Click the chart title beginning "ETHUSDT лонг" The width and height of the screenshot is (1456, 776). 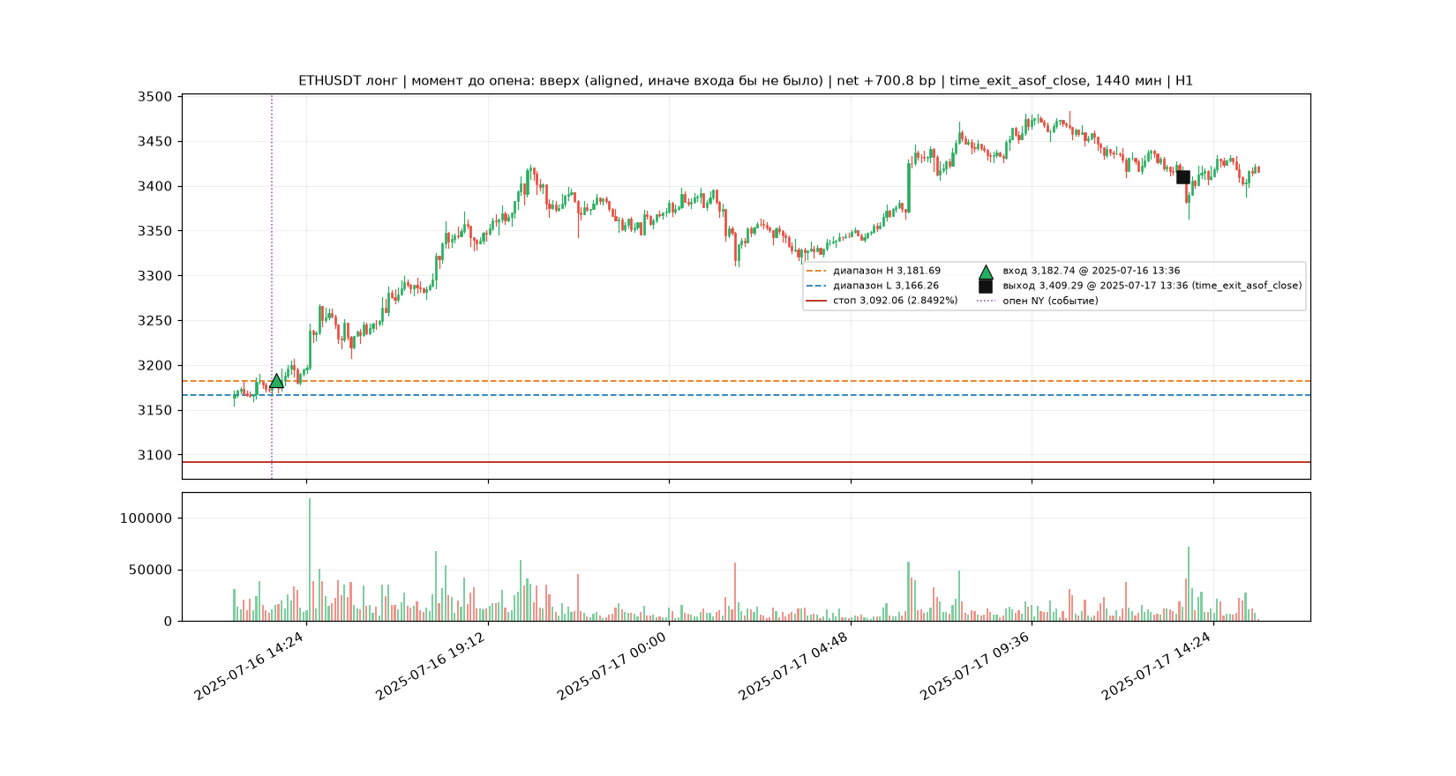[x=746, y=80]
